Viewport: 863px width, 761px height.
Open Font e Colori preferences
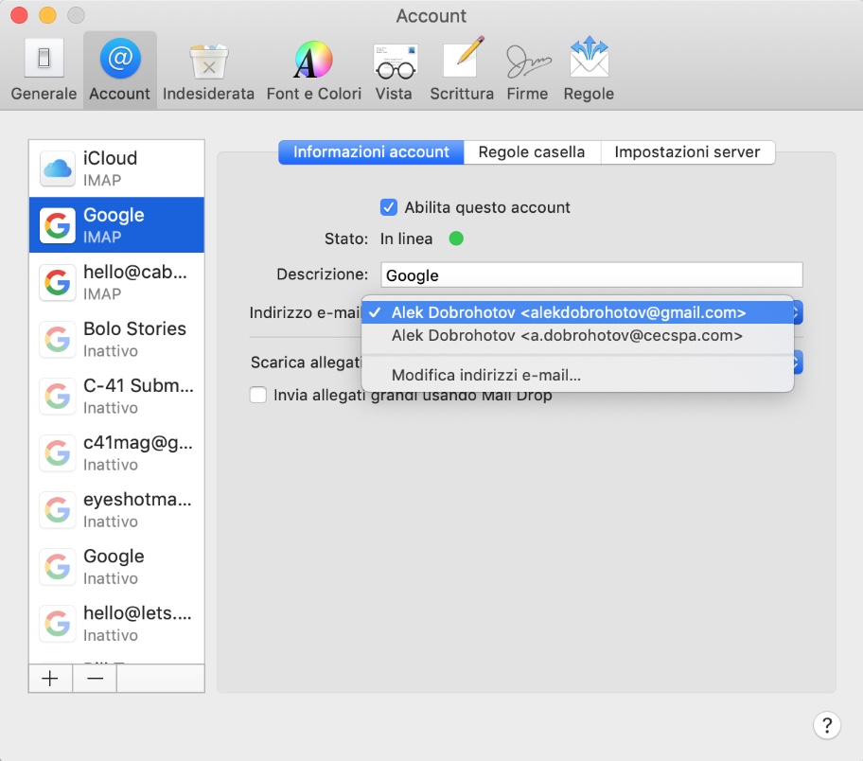(314, 70)
